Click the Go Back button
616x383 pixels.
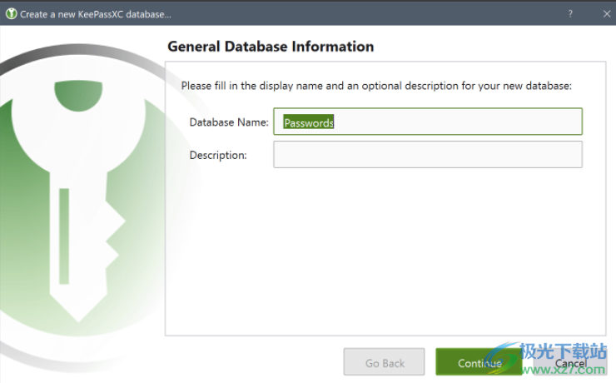[385, 362]
